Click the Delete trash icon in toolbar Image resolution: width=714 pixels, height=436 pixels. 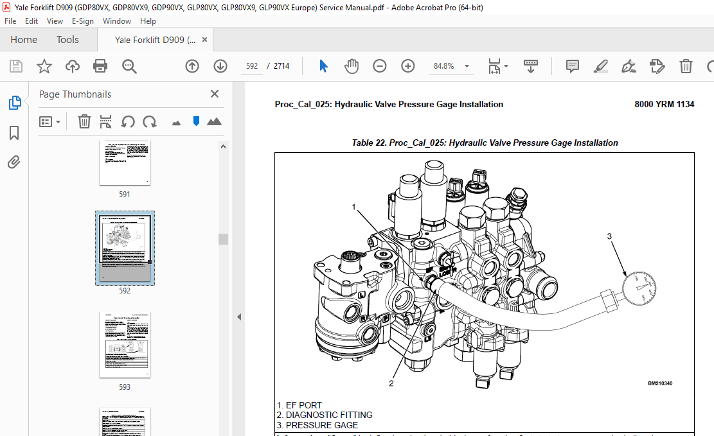click(686, 66)
